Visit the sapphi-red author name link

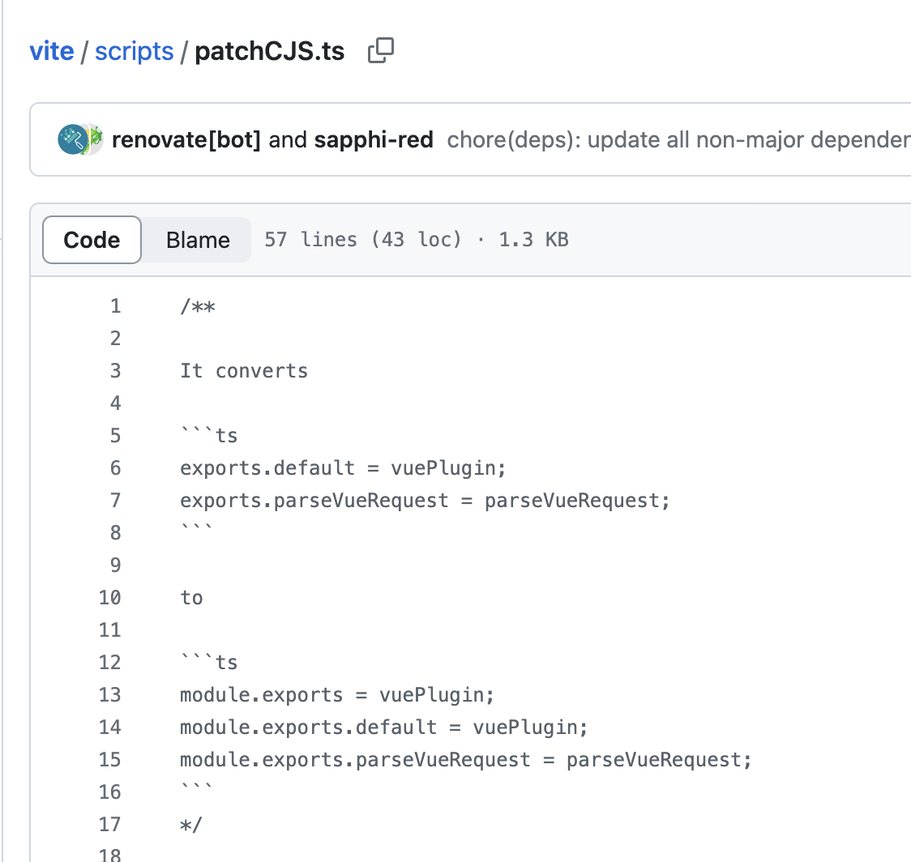click(374, 140)
